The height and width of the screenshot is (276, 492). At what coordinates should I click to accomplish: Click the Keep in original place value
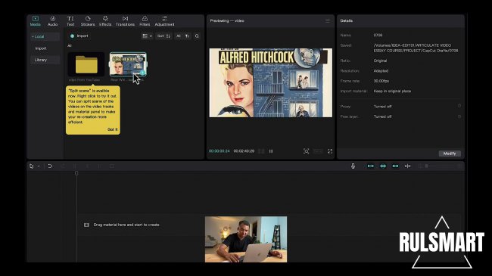click(392, 91)
